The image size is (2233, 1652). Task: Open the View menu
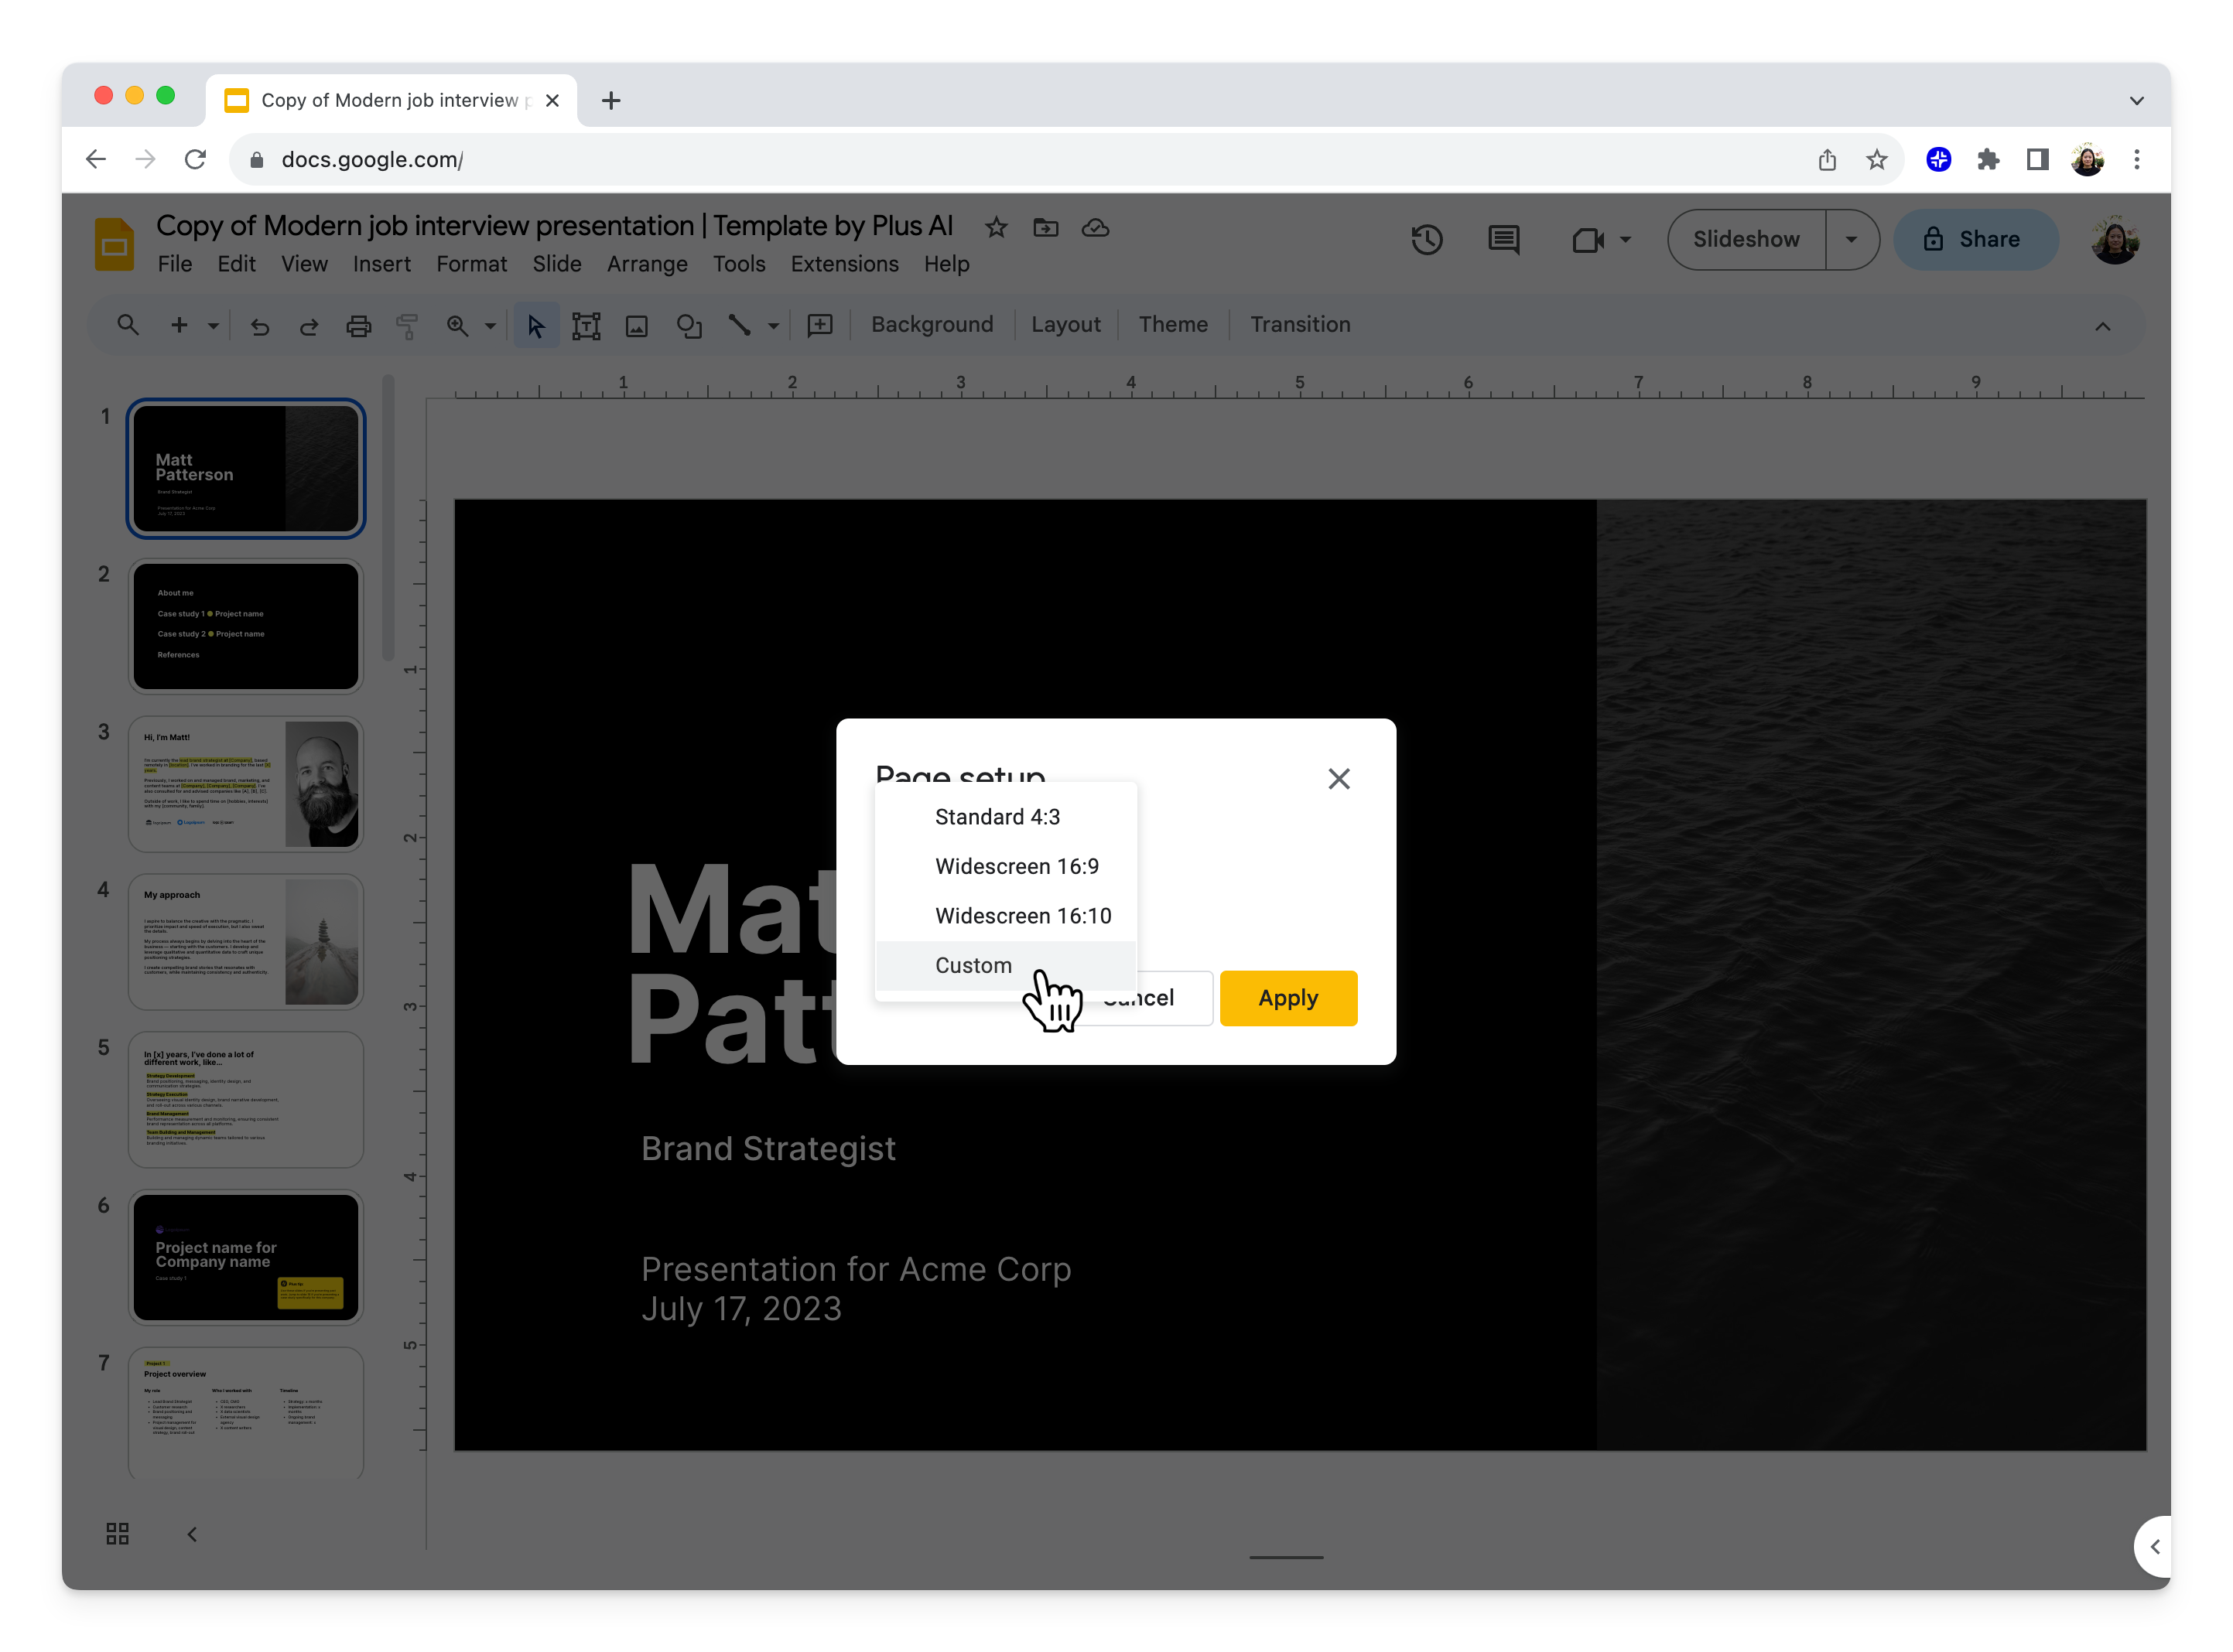[x=304, y=264]
